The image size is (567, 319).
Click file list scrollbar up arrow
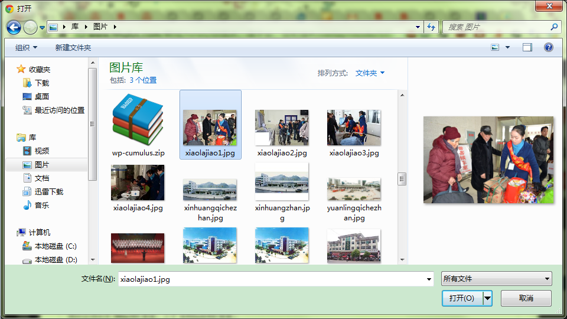(402, 96)
